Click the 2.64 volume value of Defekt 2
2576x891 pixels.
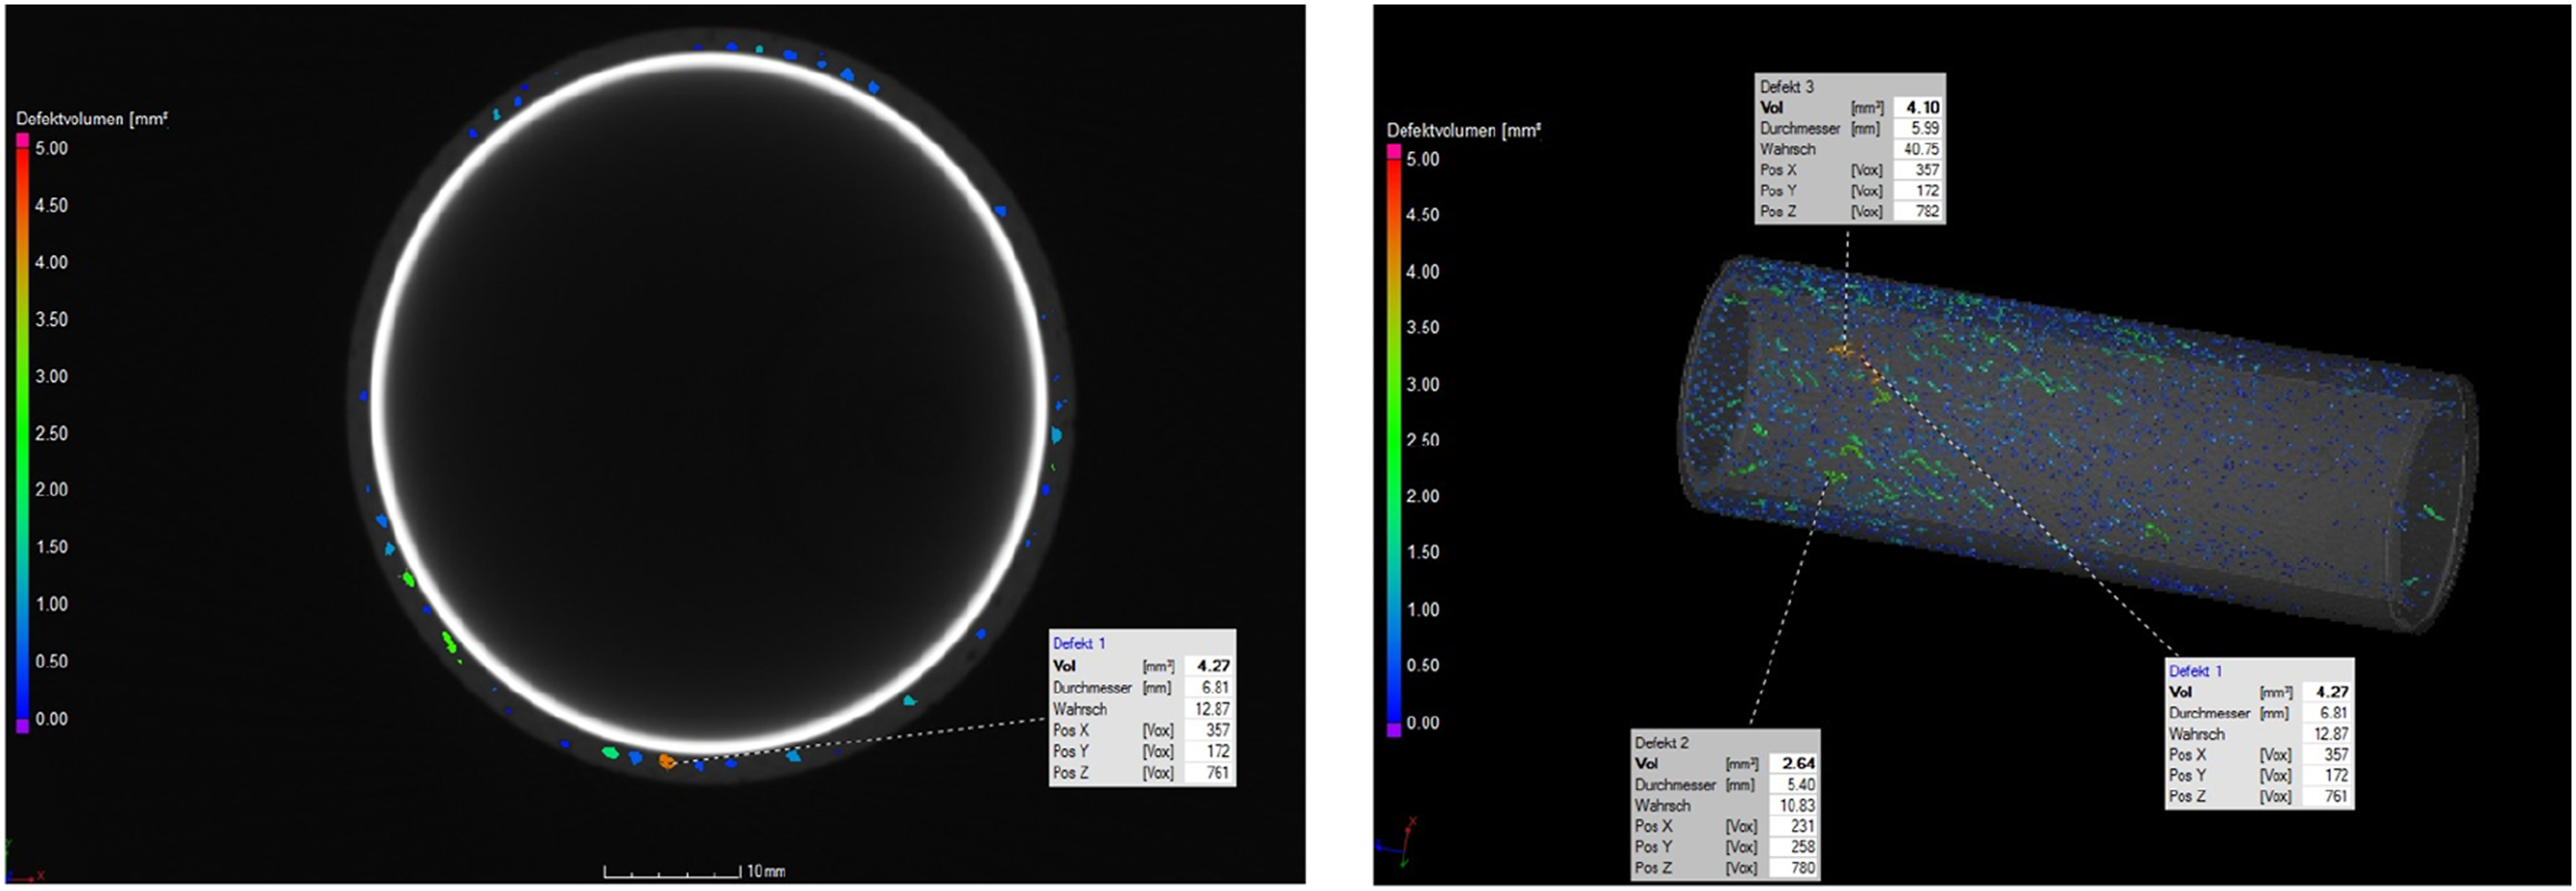[x=1798, y=763]
